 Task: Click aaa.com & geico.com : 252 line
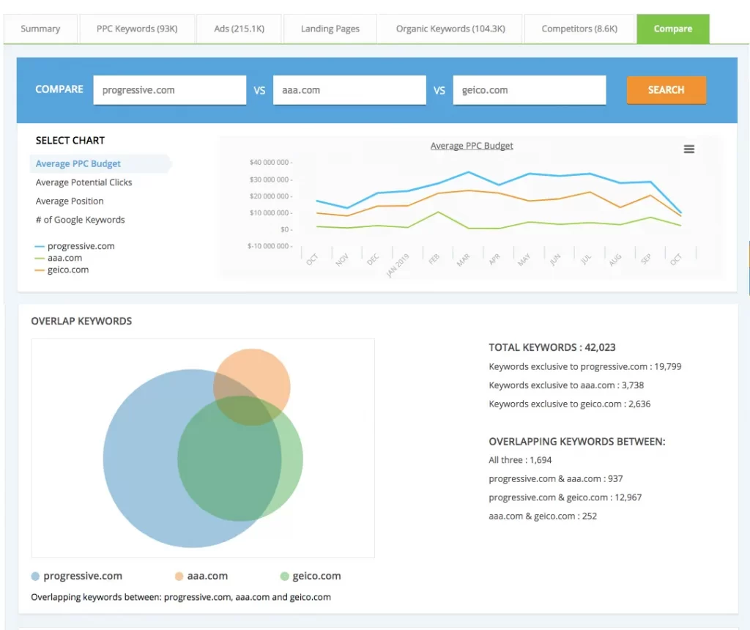[x=543, y=516]
